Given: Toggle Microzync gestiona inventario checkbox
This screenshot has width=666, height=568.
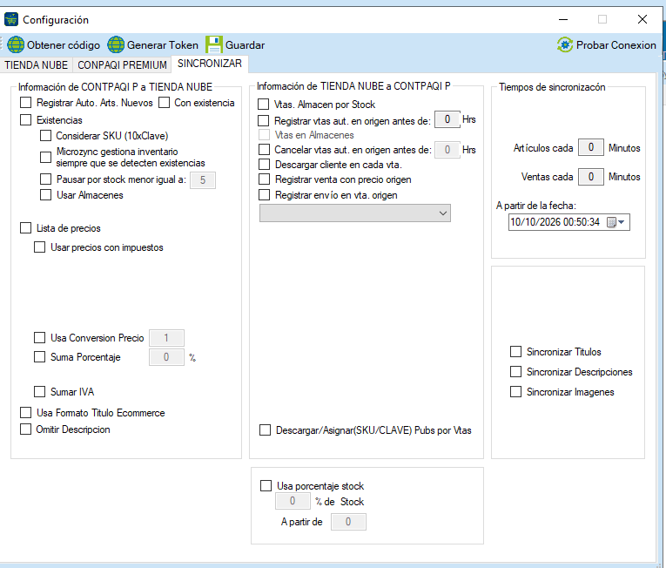Looking at the screenshot, I should click(45, 158).
